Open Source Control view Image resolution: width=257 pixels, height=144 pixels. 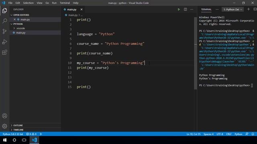(4, 31)
